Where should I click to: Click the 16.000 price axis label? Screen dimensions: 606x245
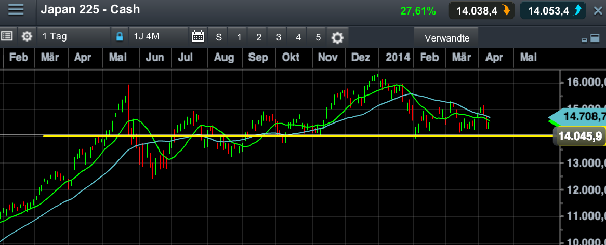[x=586, y=82]
